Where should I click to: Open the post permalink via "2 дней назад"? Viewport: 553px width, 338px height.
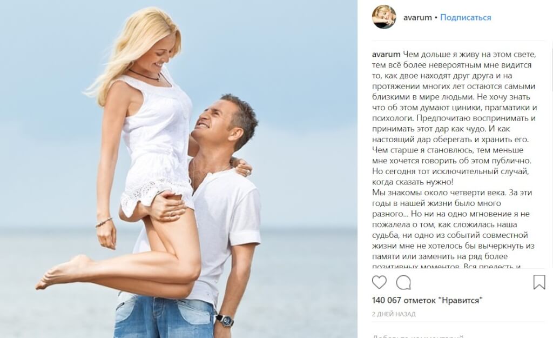pos(394,314)
